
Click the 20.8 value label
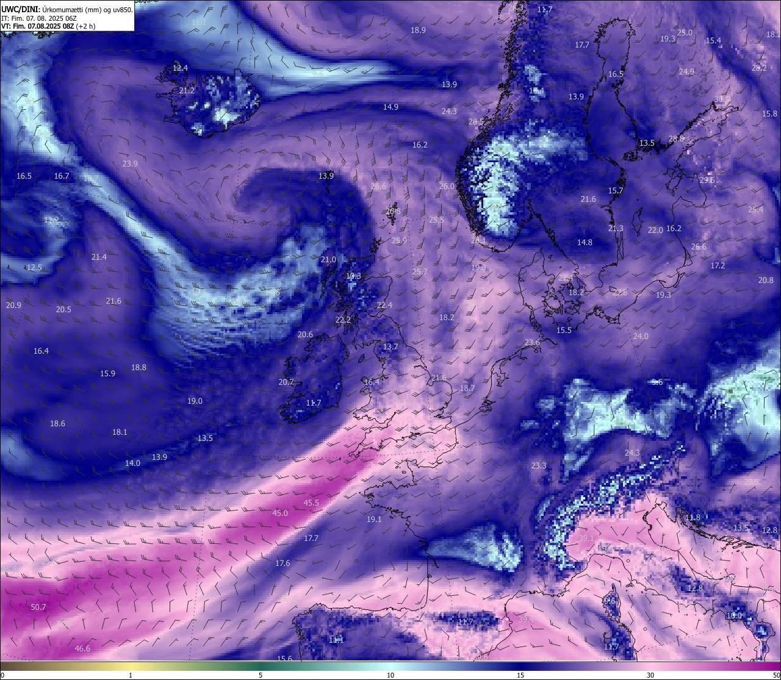click(x=766, y=281)
